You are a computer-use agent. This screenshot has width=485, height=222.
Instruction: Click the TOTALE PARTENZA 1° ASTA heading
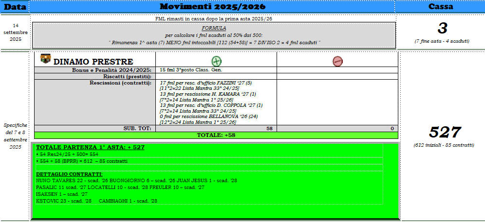pos(90,147)
